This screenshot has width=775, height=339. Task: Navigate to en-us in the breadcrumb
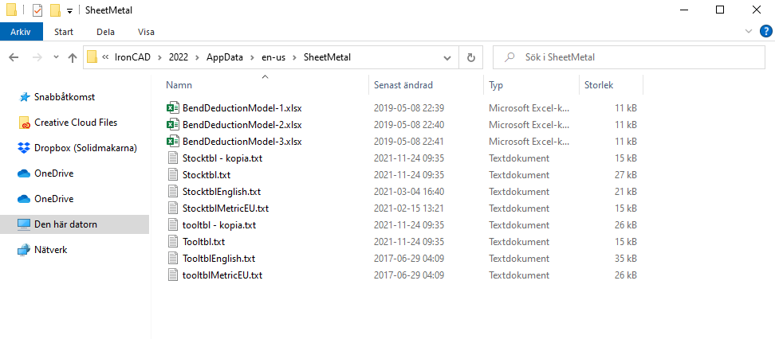point(273,57)
